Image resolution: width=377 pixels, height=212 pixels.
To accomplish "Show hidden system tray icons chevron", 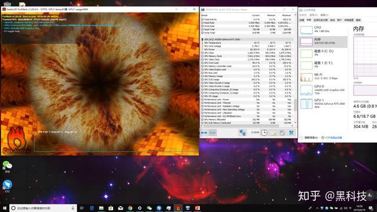I will click(317, 208).
